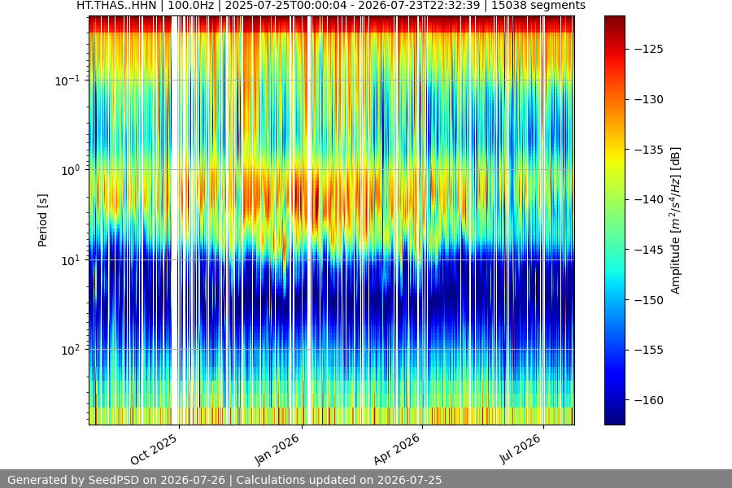Screen dimensions: 732x488
Task: Click the 10⁻¹ period tick label
Action: pos(68,81)
